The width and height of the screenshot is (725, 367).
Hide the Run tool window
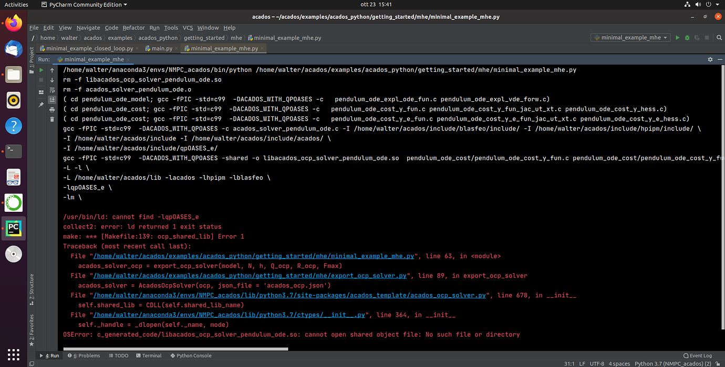click(x=719, y=60)
